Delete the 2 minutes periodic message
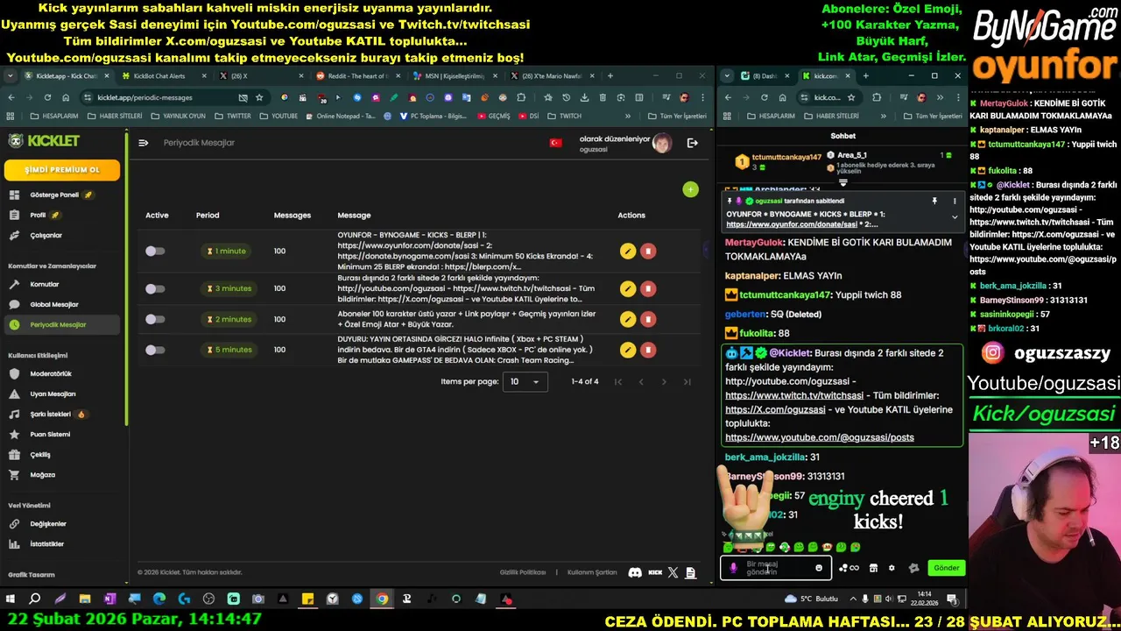 pyautogui.click(x=648, y=319)
